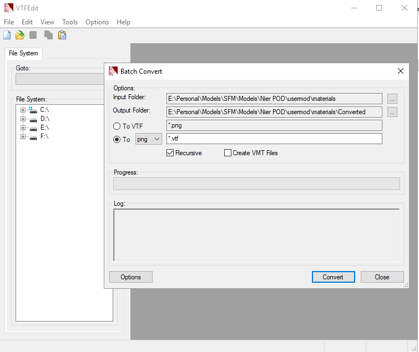This screenshot has height=352, width=419.
Task: Switch to the File System tab
Action: pos(23,53)
